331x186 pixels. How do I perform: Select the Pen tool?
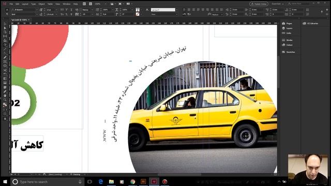point(5,53)
